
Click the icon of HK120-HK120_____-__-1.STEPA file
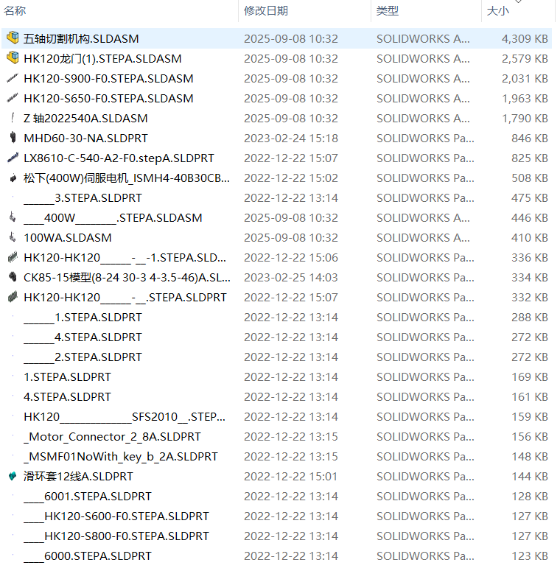pyautogui.click(x=13, y=257)
